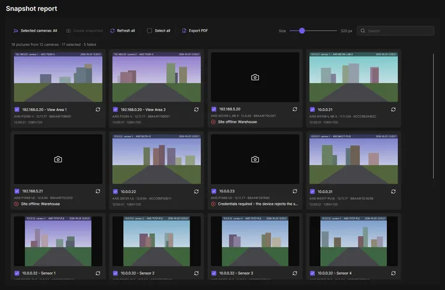Refresh the 192.168.0.20 - View Area 2 snapshot

pos(197,109)
